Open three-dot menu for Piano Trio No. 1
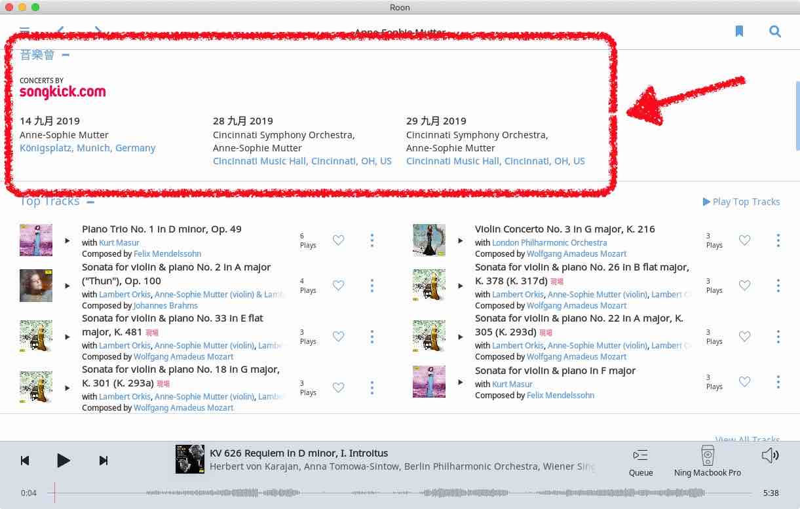This screenshot has width=800, height=509. click(x=372, y=240)
